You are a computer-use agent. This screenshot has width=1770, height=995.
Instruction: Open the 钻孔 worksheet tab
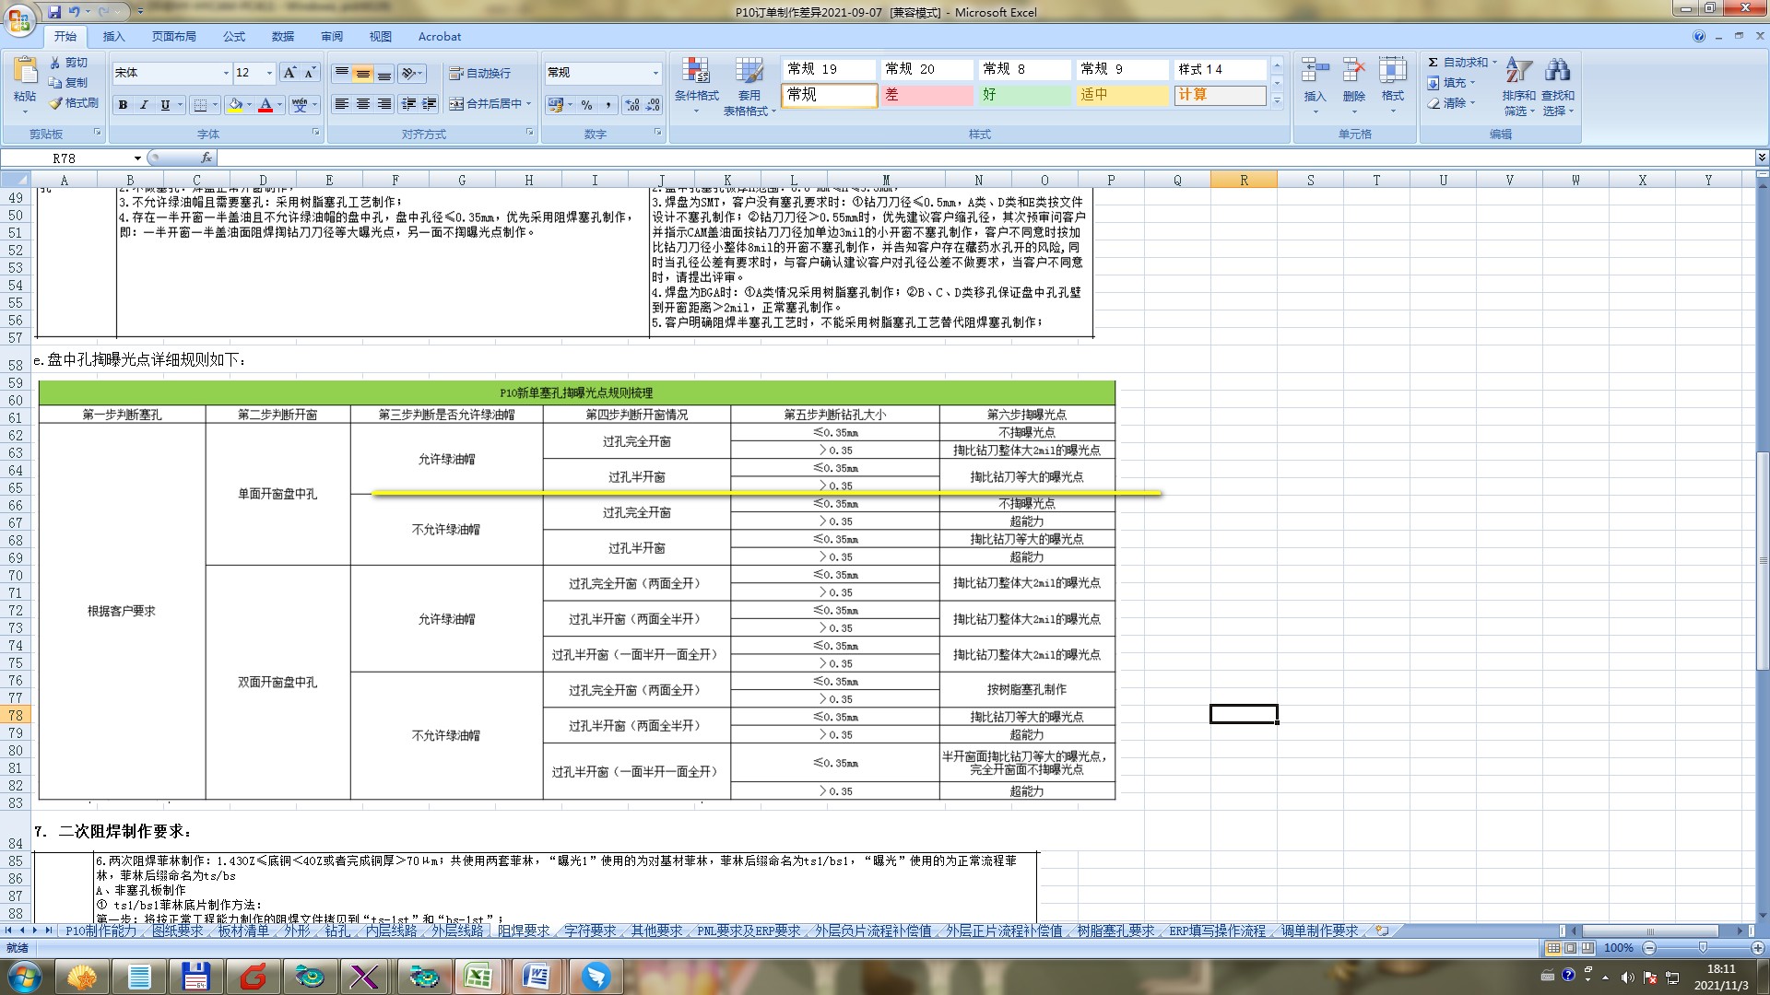click(x=337, y=931)
